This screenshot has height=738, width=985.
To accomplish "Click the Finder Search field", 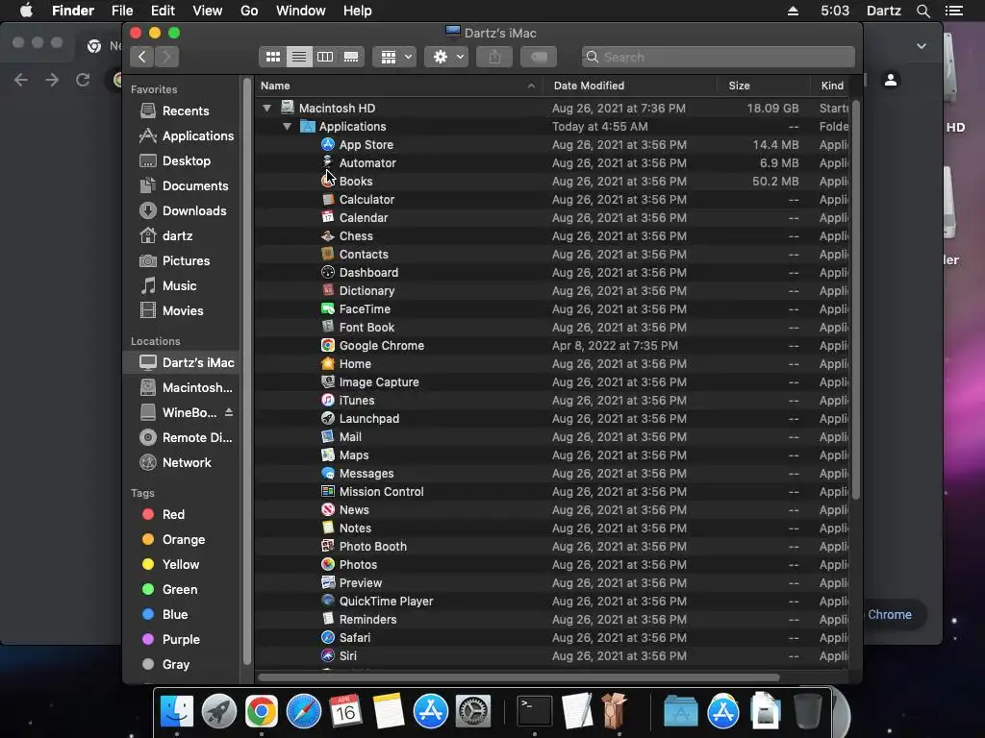I will pos(718,57).
